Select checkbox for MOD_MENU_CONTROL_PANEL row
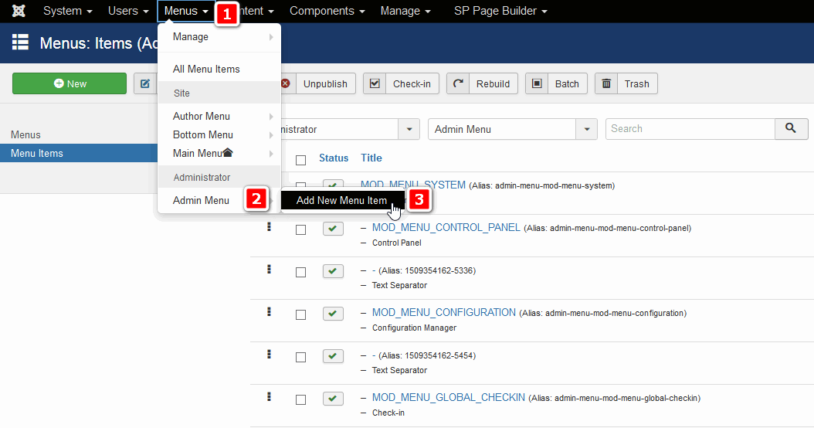 pos(300,229)
